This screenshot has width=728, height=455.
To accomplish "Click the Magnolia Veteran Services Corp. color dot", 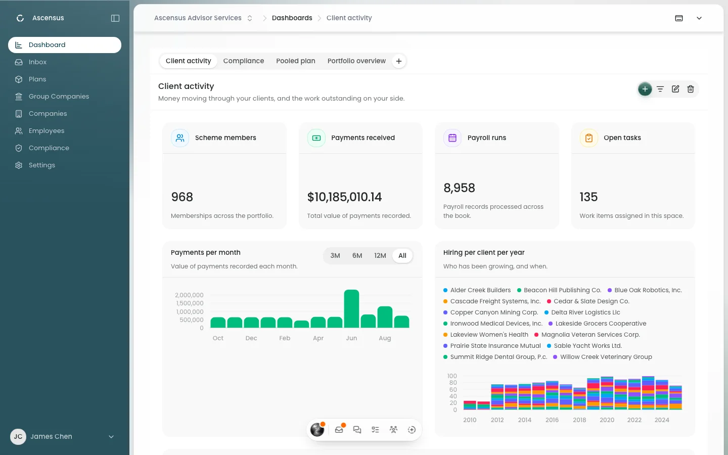I will pos(536,335).
